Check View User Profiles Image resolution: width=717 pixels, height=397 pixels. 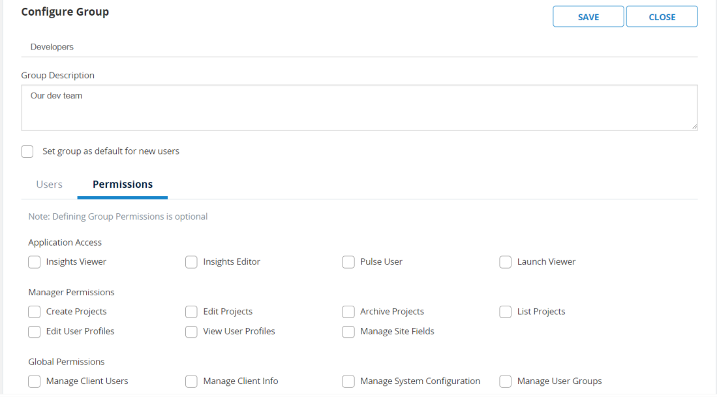pos(191,332)
